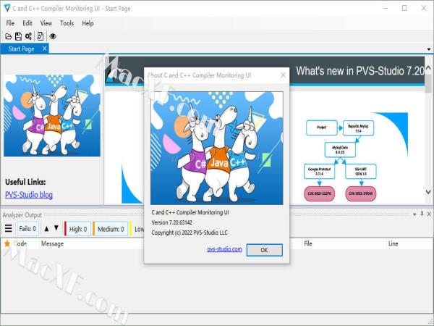Follow the PVS-Studio blog link
Screen dimensions: 434x326
tap(29, 195)
